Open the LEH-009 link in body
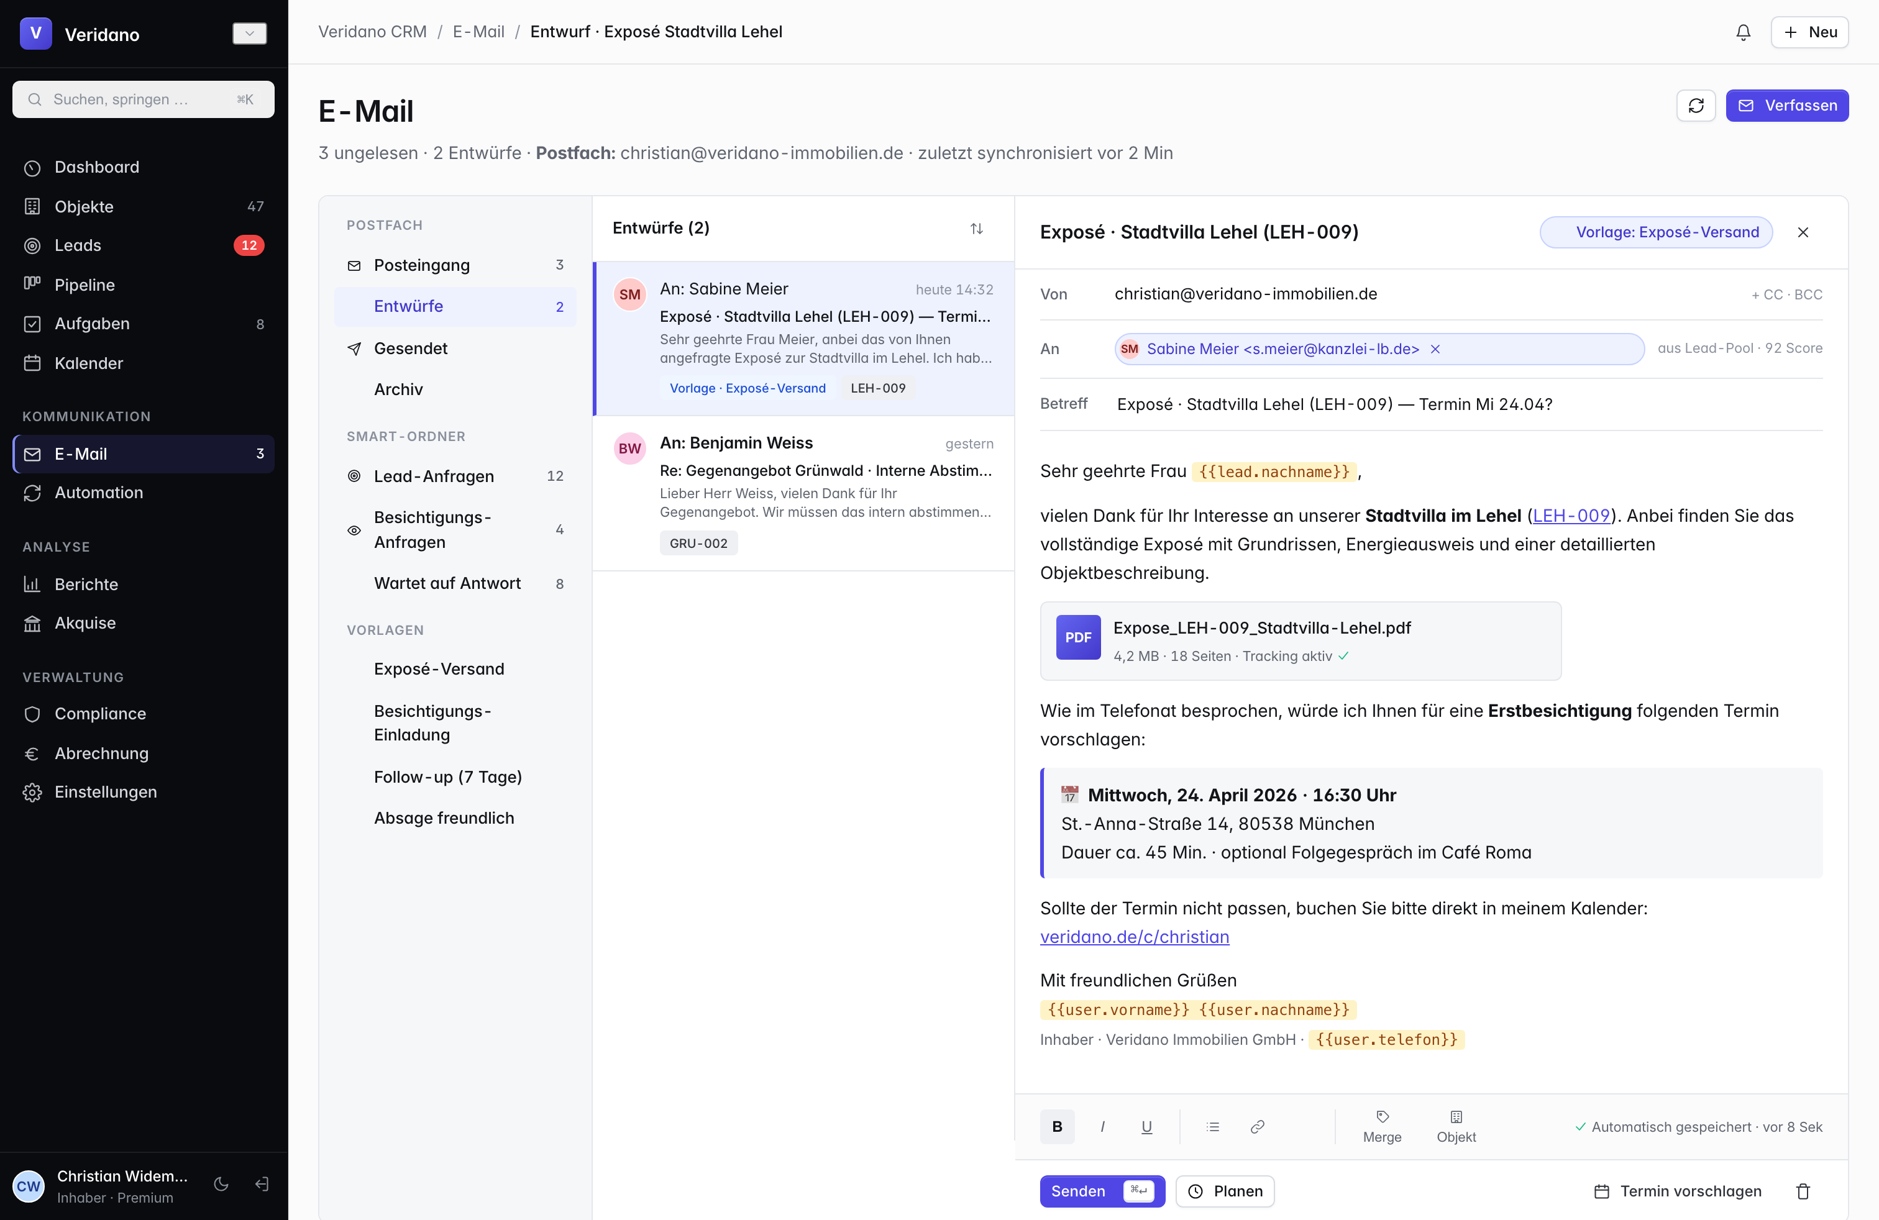The width and height of the screenshot is (1879, 1220). point(1570,516)
